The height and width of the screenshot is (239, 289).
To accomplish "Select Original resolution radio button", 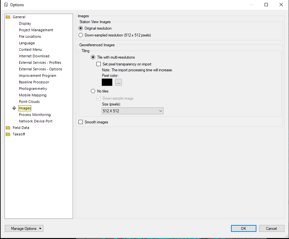I will (81, 28).
